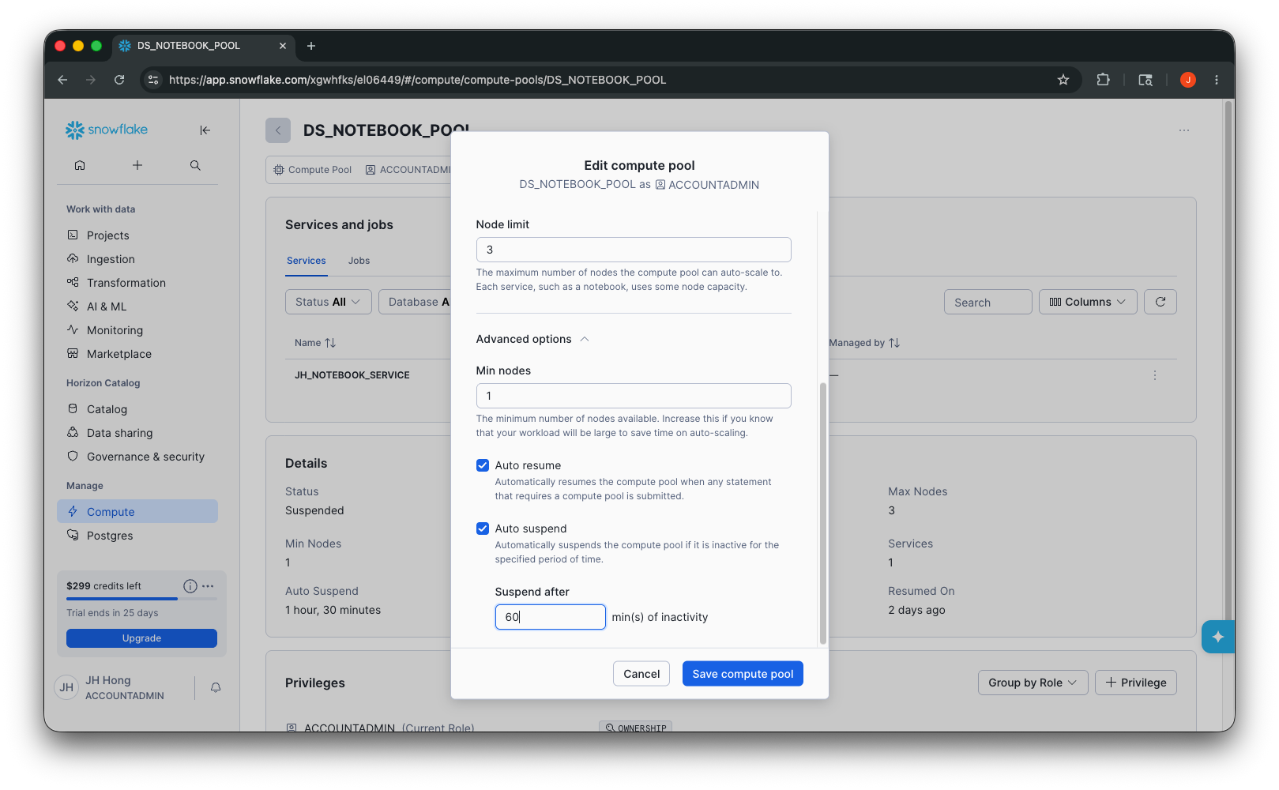Open sidebar search magnifier icon
Viewport: 1279px width, 790px height.
coord(195,165)
